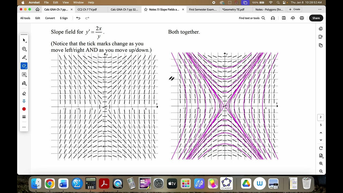
Task: Open the page thumbnails panel
Action: (x=321, y=45)
